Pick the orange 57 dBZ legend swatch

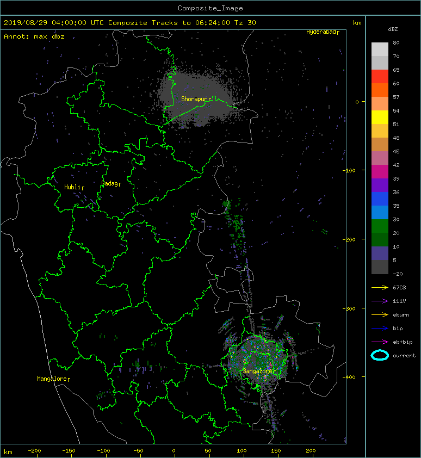click(x=380, y=90)
